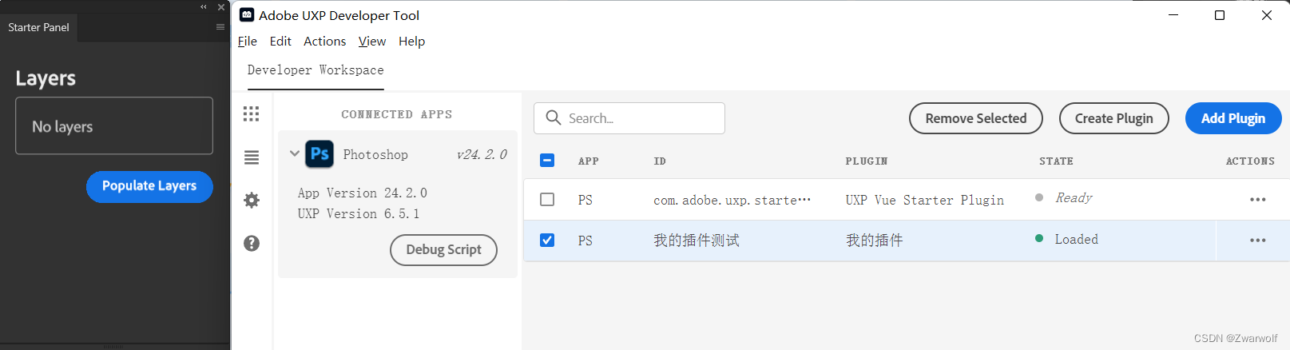Click the ID column header
Screen dimensions: 1290x350
pos(660,161)
